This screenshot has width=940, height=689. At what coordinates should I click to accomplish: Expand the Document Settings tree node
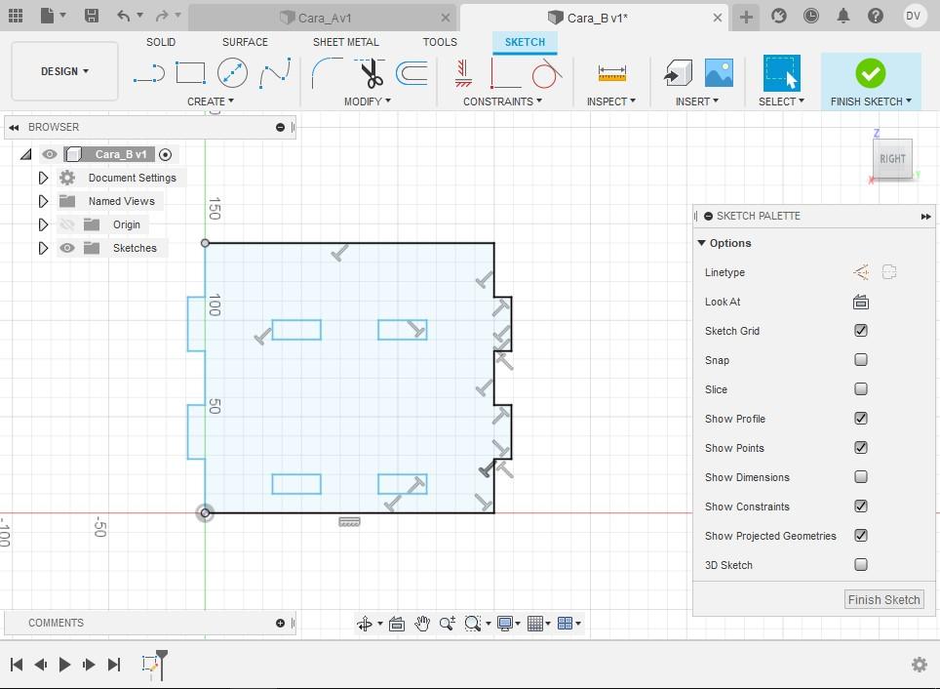click(x=43, y=178)
